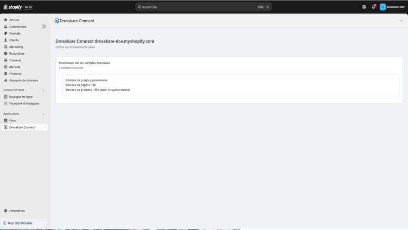This screenshot has height=230, width=408.
Task: Click the CTRL key hint in search
Action: 261,7
